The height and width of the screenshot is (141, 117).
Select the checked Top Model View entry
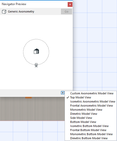pos(91,97)
